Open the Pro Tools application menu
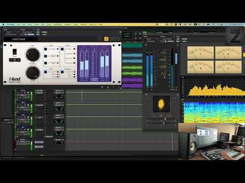Image resolution: width=245 pixels, height=183 pixels. coord(11,24)
